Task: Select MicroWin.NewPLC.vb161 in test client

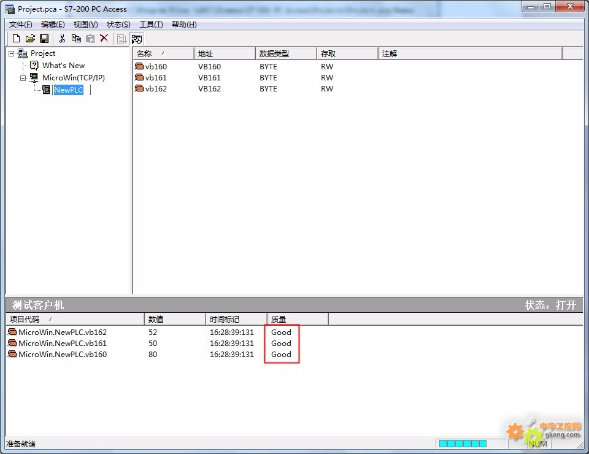Action: [63, 343]
